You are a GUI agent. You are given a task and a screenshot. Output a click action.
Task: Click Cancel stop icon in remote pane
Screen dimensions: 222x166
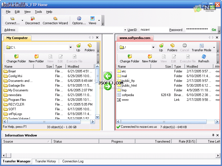tap(185, 45)
